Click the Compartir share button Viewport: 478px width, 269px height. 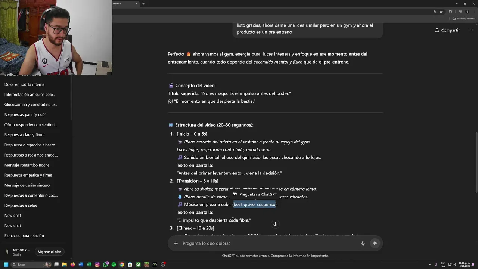[447, 30]
